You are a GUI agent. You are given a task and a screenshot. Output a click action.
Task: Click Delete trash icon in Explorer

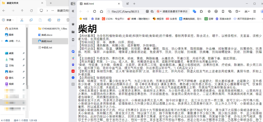[68, 20]
